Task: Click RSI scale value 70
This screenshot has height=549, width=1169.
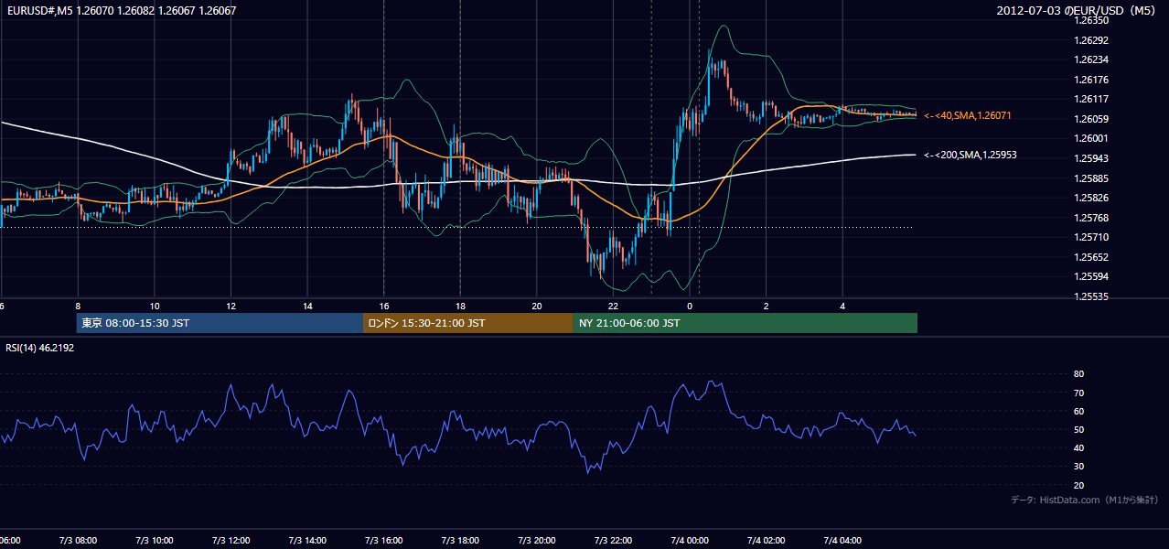Action: (x=1078, y=393)
